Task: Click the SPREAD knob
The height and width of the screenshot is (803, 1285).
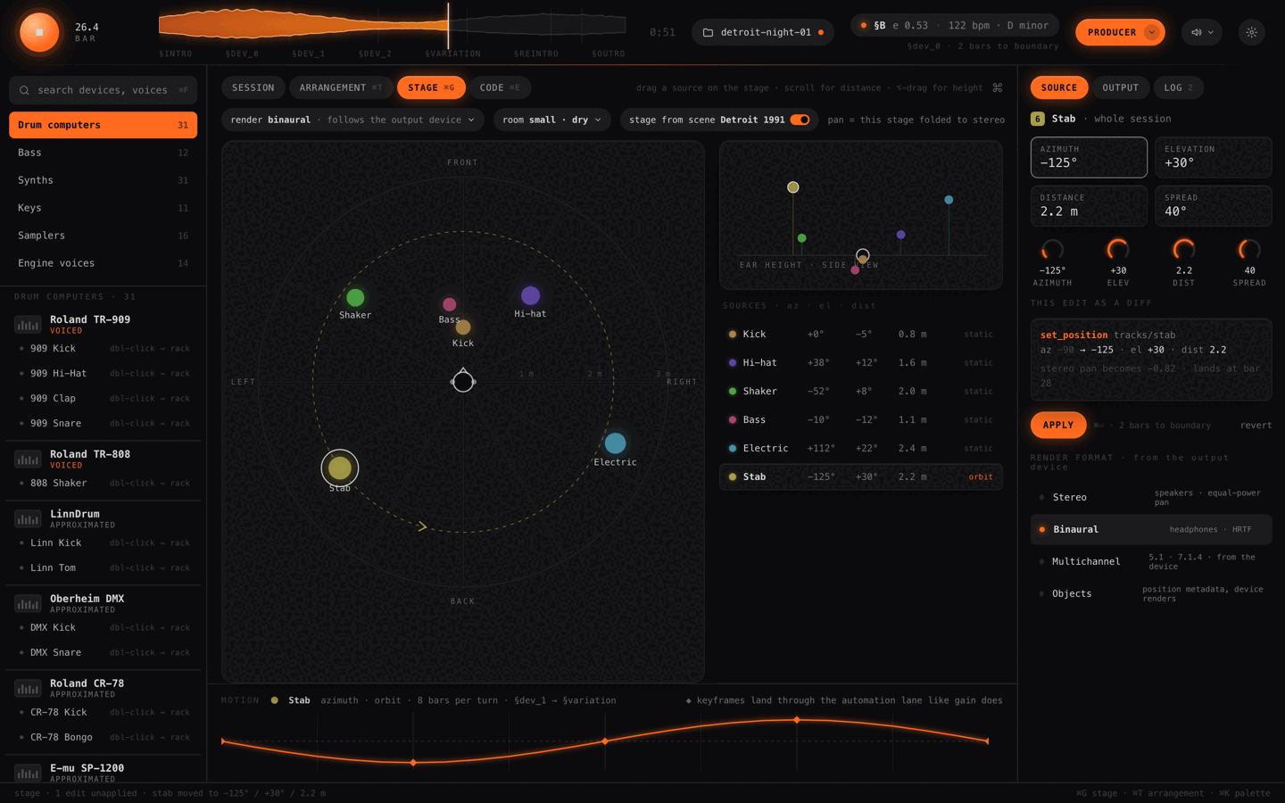Action: pos(1249,251)
